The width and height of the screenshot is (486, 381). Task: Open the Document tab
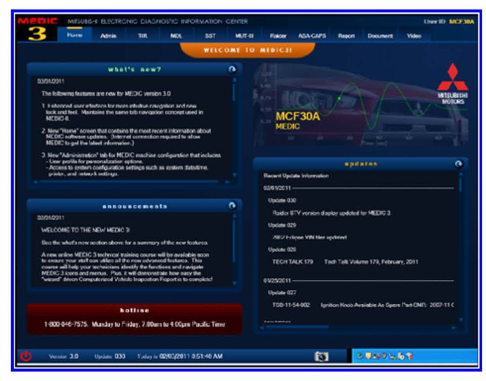click(380, 36)
